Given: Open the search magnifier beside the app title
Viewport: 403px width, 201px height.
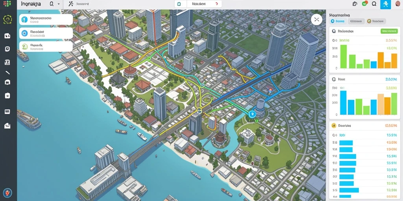Looking at the screenshot, I should point(52,4).
